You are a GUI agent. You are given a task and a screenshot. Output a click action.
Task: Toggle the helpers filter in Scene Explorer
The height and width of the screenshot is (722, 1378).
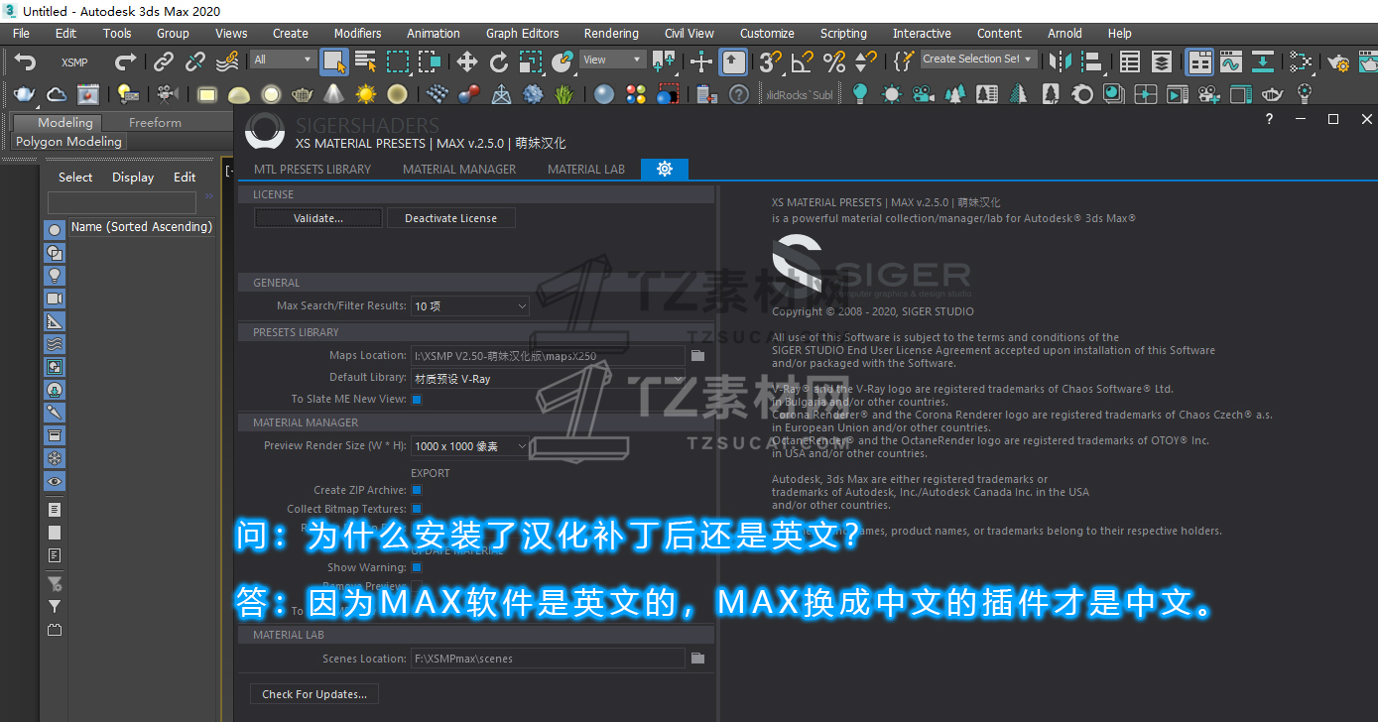(55, 321)
